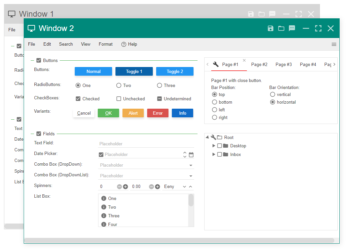
Task: Expand the Inbox tree node
Action: point(214,154)
